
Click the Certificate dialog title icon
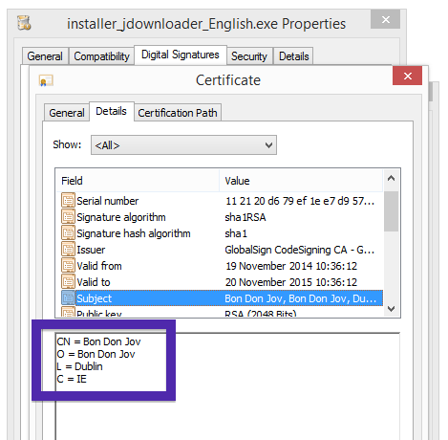46,80
